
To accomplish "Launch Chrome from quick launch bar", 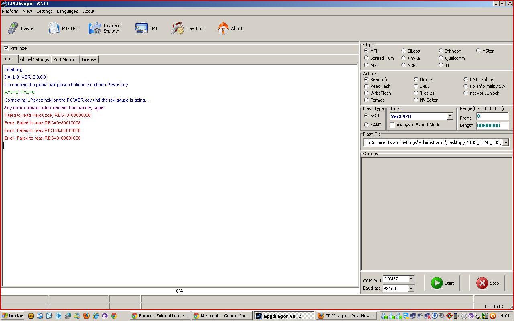I will pos(114,316).
